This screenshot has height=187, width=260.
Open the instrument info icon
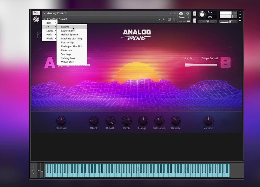(188, 13)
